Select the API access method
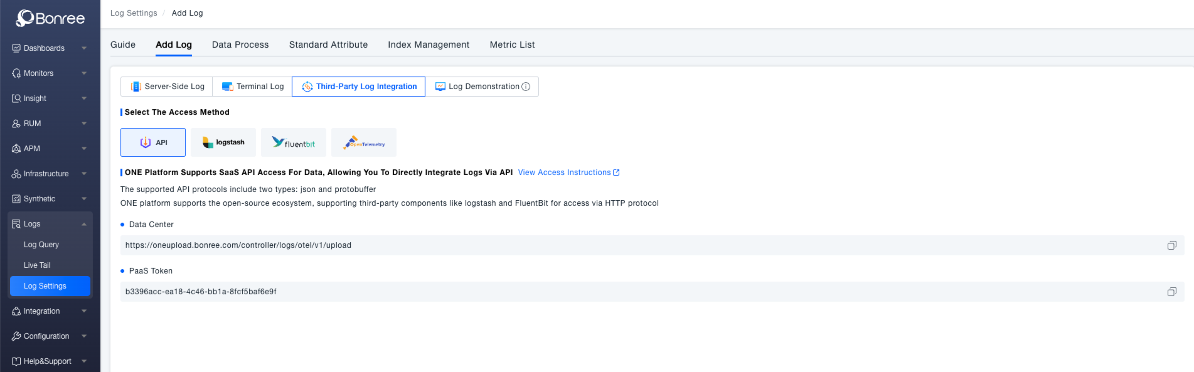The width and height of the screenshot is (1194, 372). (153, 142)
